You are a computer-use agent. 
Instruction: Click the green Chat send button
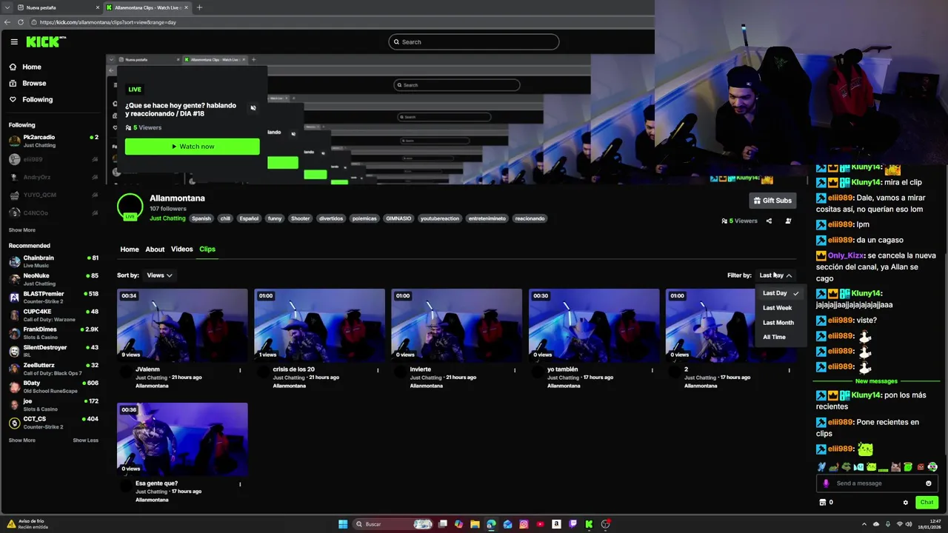point(927,503)
